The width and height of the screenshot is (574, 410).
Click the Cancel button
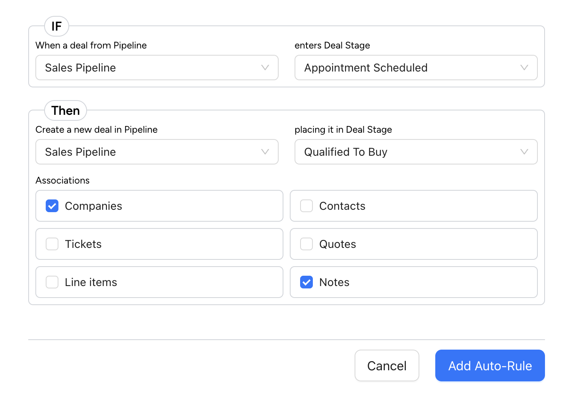point(387,366)
